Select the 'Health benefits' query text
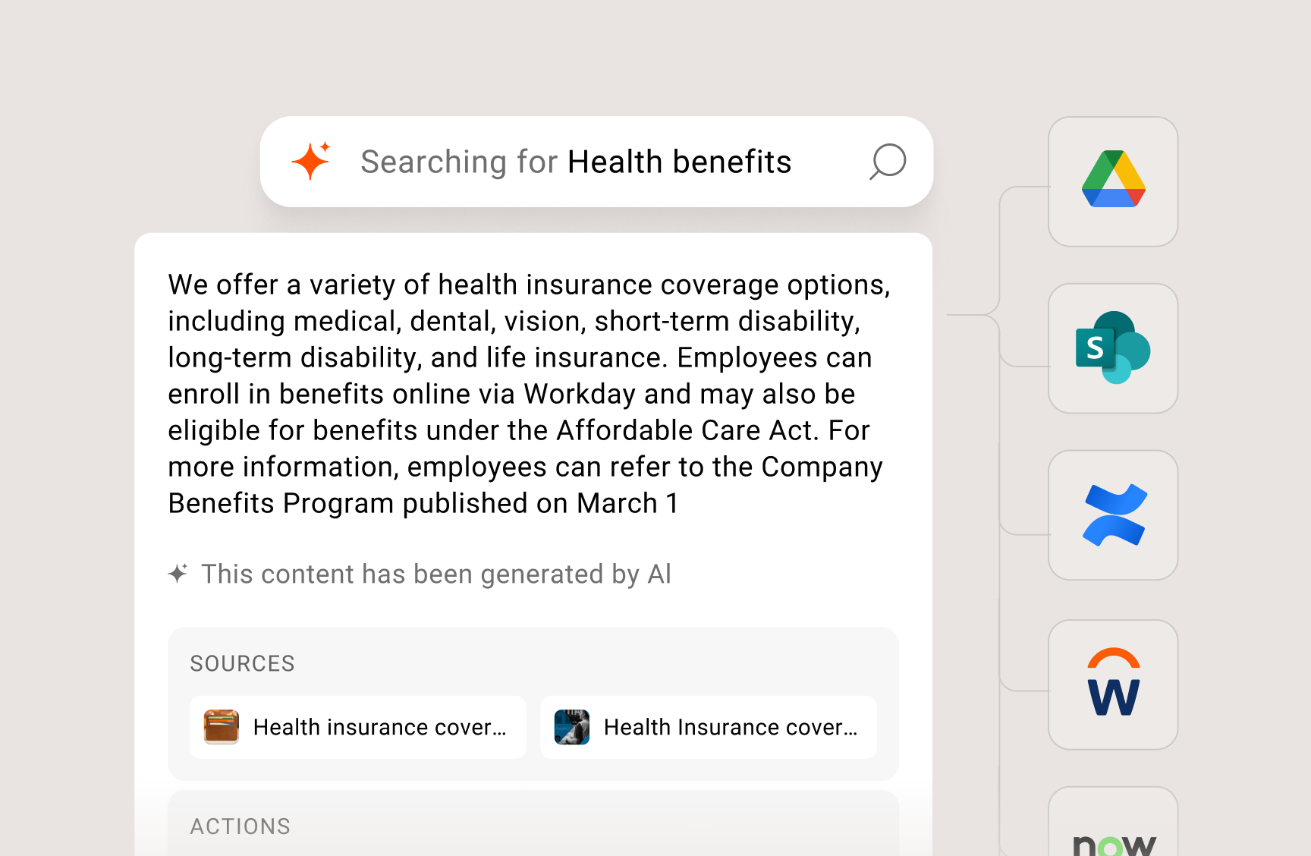The height and width of the screenshot is (856, 1311). (680, 161)
